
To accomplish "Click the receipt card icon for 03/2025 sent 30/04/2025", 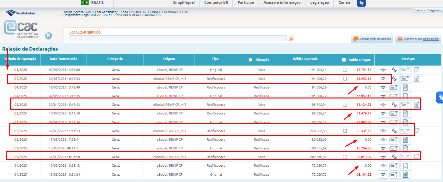I will [405, 104].
